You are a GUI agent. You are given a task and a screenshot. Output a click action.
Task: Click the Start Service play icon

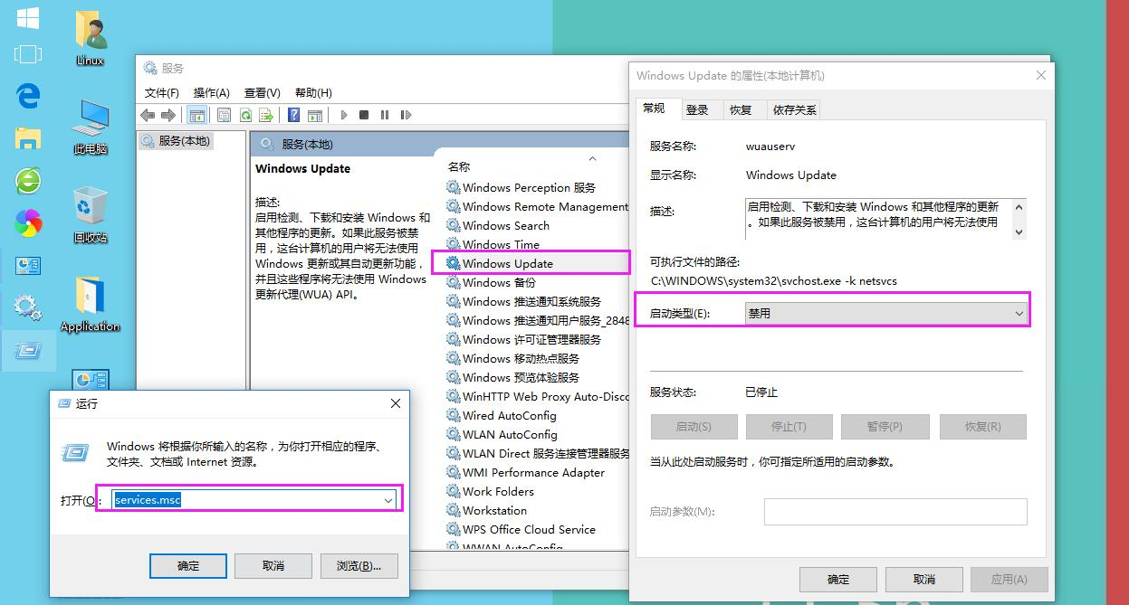(x=344, y=115)
